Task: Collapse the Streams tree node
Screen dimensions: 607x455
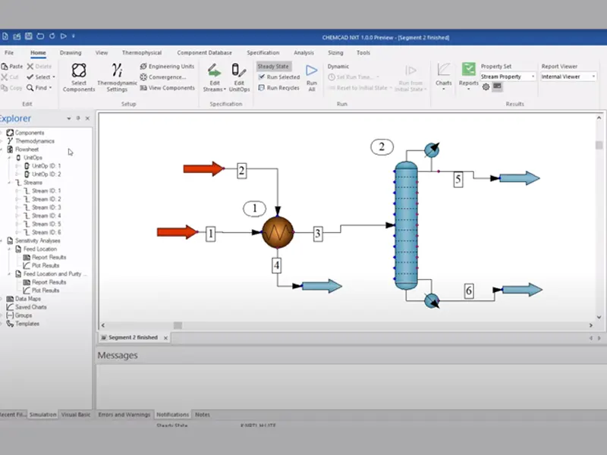Action: coord(9,183)
